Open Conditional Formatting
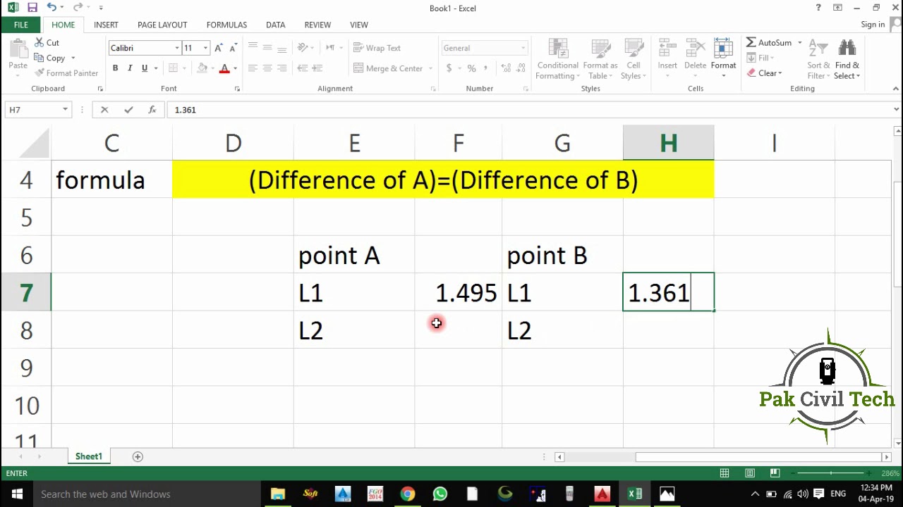Viewport: 903px width, 507px height. coord(557,59)
